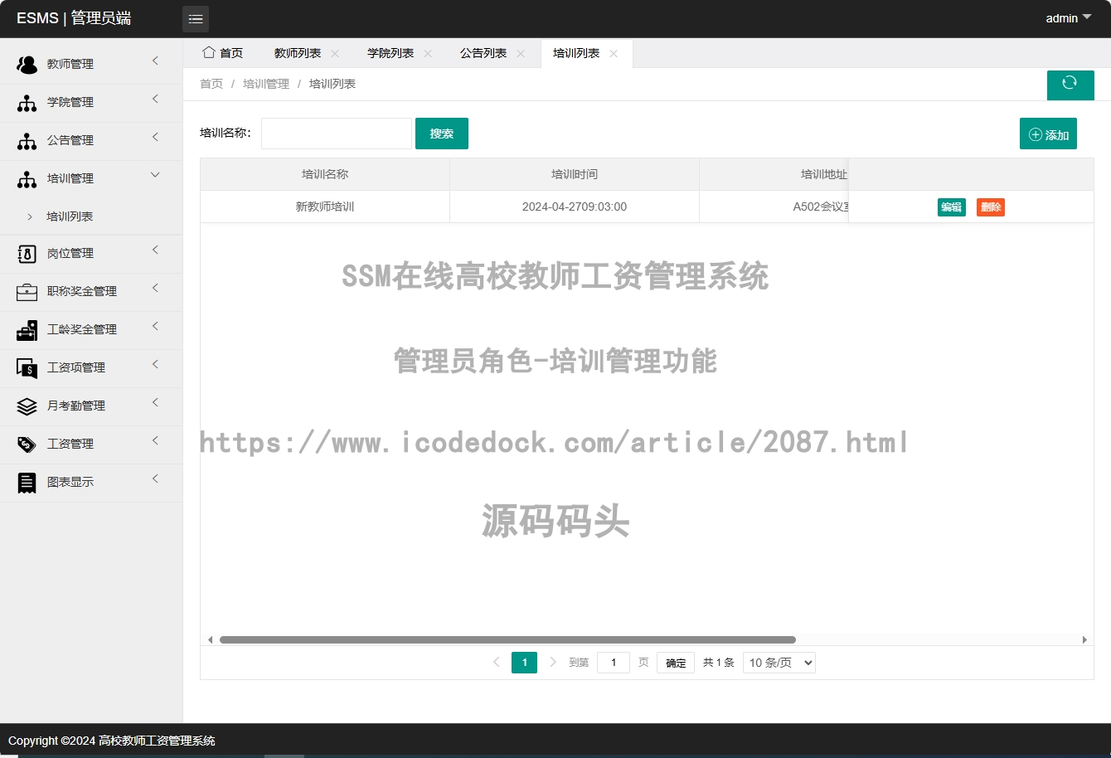Click the 工资项管理 dollar icon
The height and width of the screenshot is (758, 1111).
(27, 368)
